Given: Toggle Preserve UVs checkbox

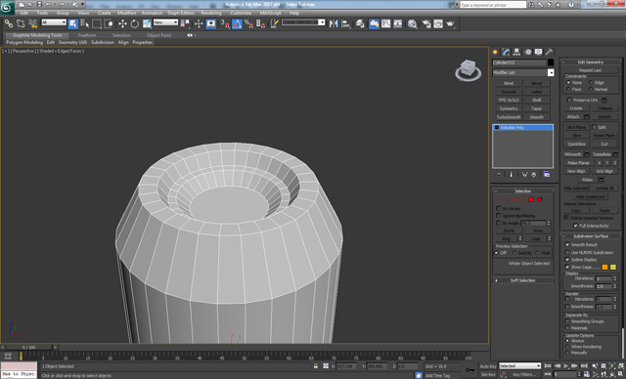Looking at the screenshot, I should pos(569,100).
